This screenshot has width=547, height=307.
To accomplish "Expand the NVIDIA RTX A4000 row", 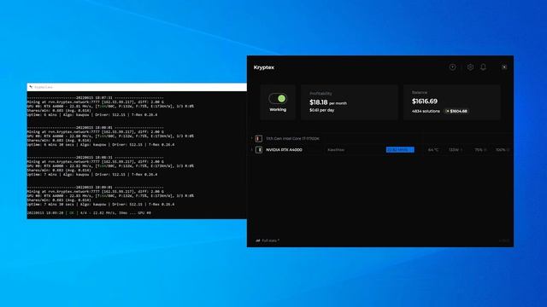I will pos(252,150).
